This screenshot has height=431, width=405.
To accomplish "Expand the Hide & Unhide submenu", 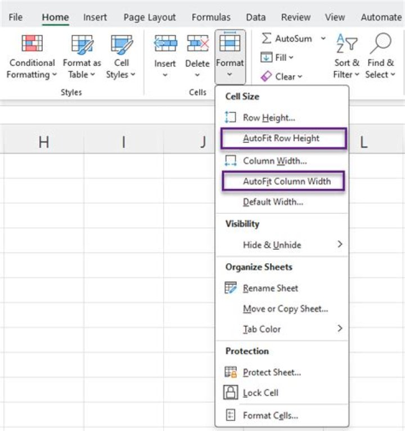I will 340,245.
